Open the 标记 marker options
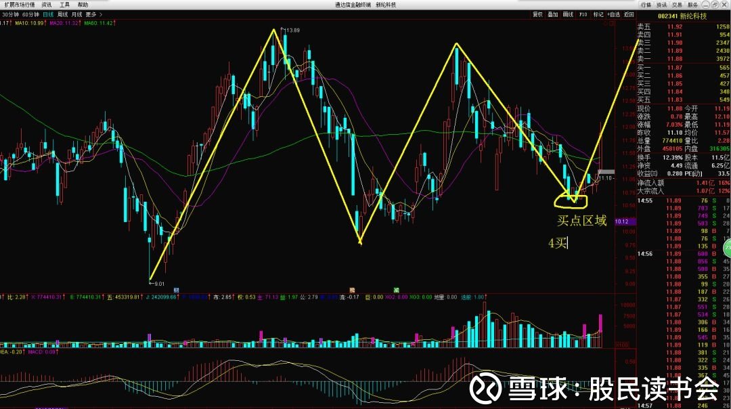 598,14
